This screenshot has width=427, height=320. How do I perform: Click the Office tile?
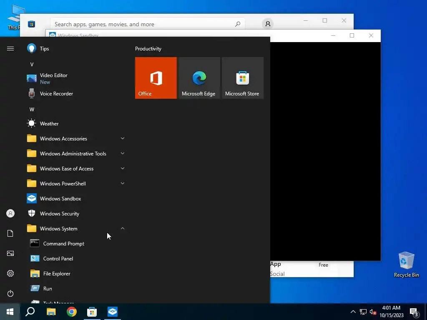[x=156, y=78]
